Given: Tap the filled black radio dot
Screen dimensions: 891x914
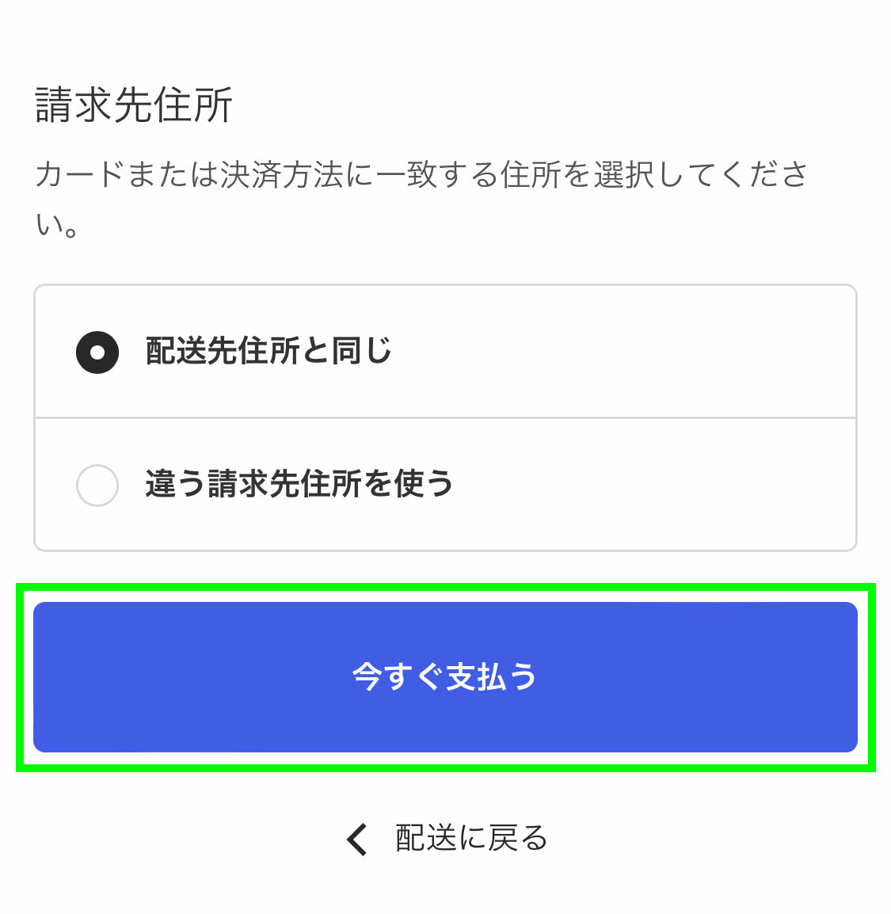Looking at the screenshot, I should pos(97,352).
